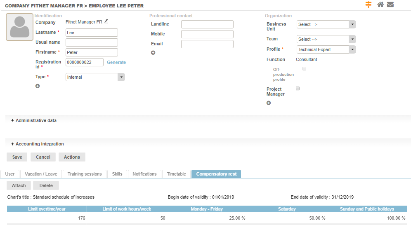Toggle the Off-production profile checkbox

point(305,69)
